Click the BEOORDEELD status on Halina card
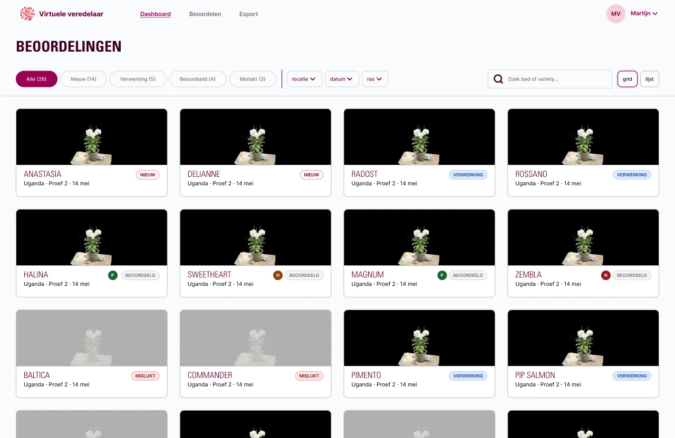The image size is (675, 438). coord(140,275)
